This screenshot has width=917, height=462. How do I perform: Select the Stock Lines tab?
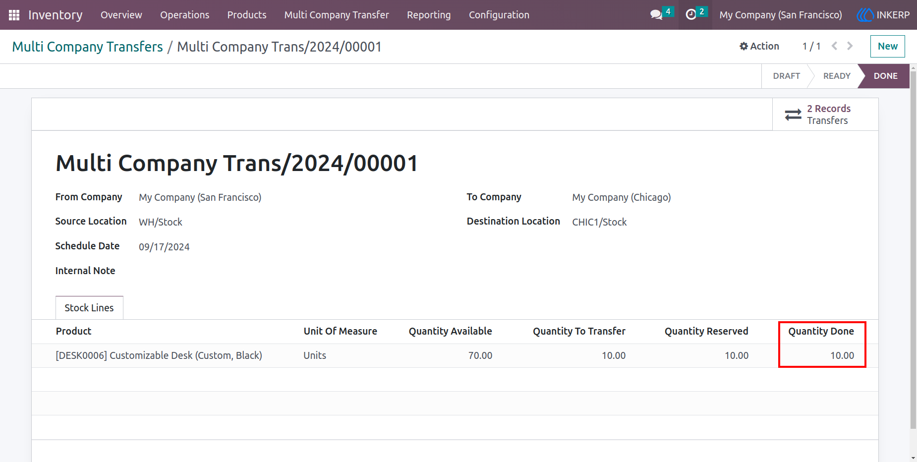(89, 308)
